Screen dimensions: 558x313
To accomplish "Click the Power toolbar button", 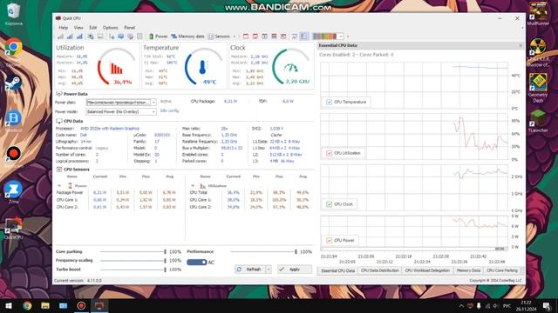I will click(x=159, y=37).
